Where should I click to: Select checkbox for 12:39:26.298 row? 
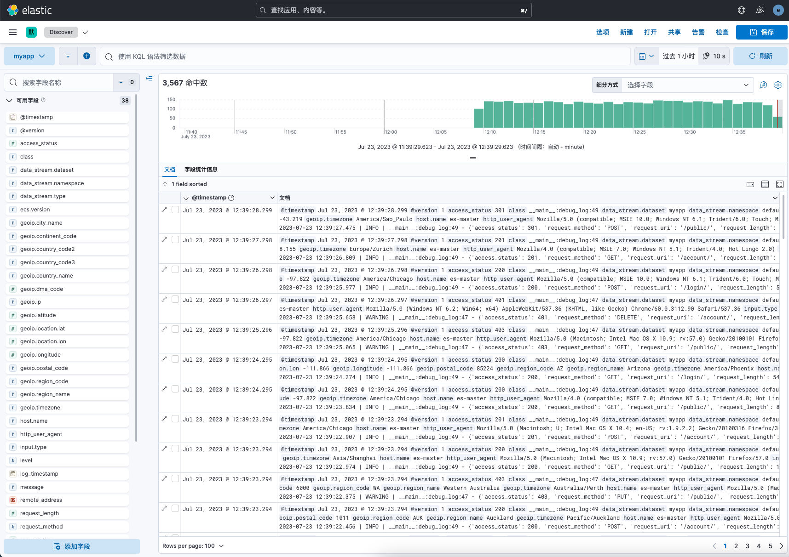point(175,269)
